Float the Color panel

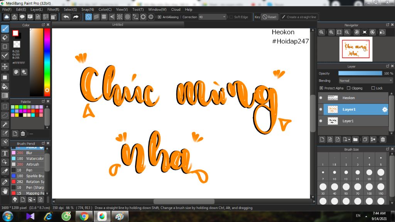pos(43,25)
